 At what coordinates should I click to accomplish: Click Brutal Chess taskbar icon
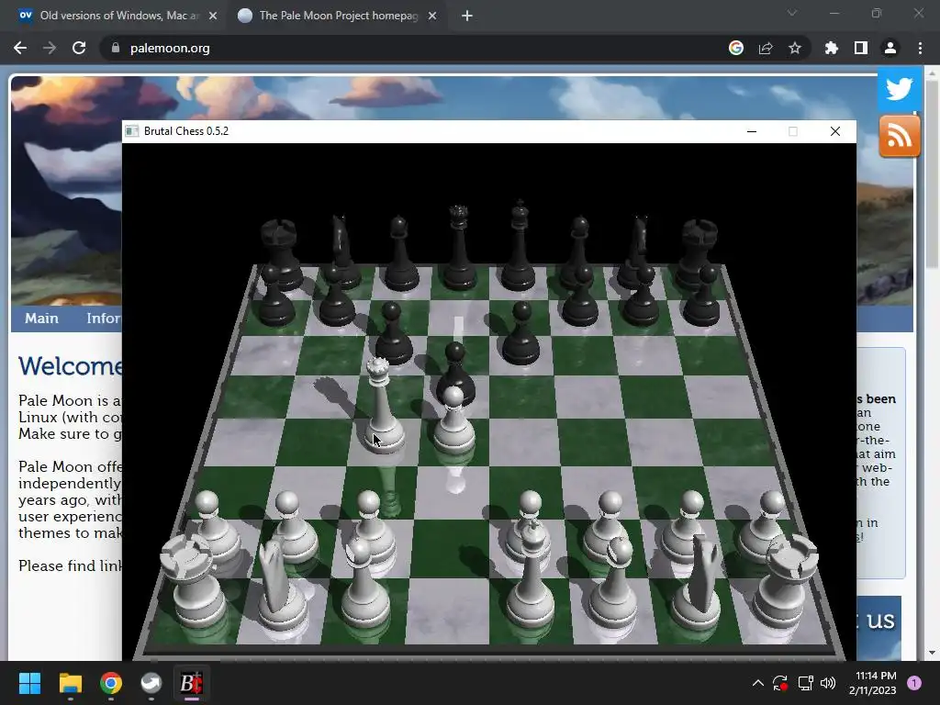pos(191,683)
